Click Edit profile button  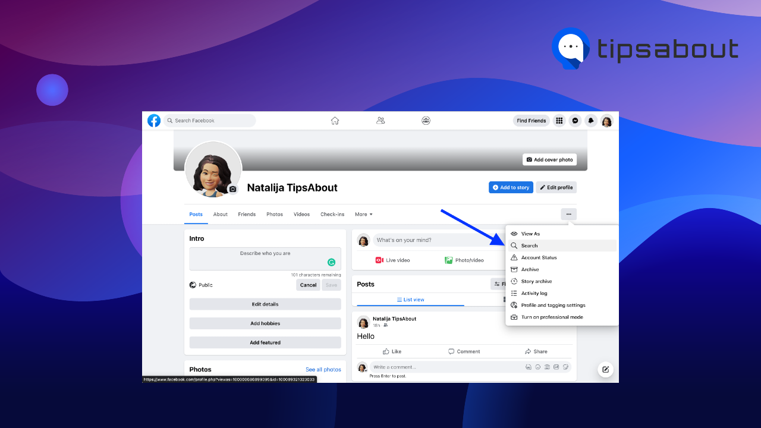point(556,187)
